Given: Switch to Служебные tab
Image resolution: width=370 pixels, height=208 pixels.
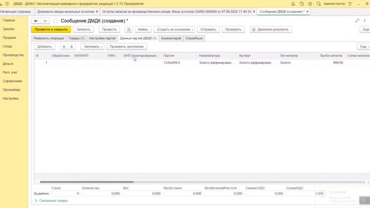Looking at the screenshot, I should tap(194, 38).
